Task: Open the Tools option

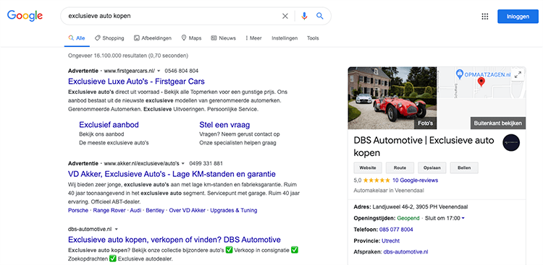Action: pyautogui.click(x=313, y=38)
